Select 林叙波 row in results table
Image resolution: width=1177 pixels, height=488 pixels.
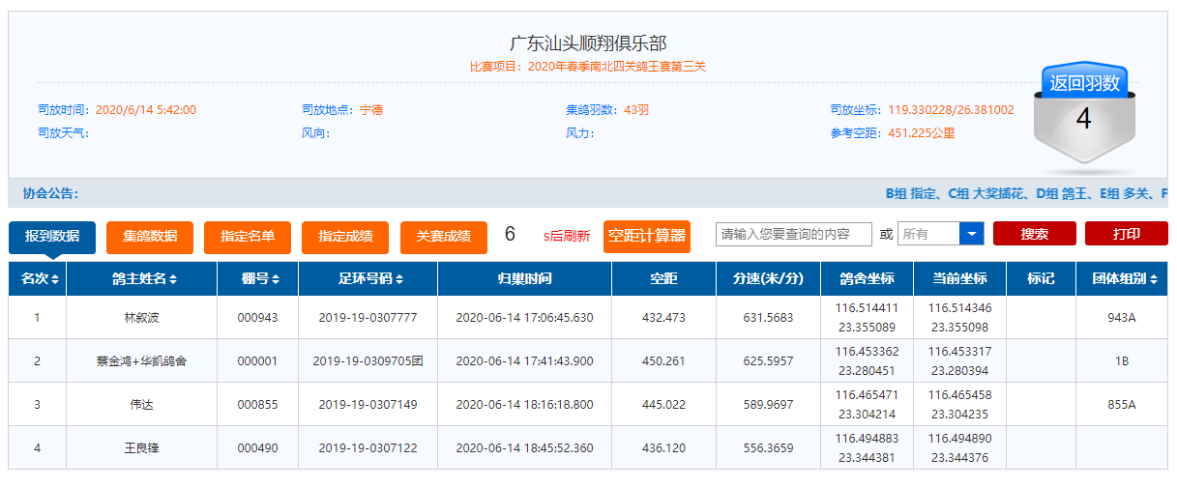pos(141,318)
